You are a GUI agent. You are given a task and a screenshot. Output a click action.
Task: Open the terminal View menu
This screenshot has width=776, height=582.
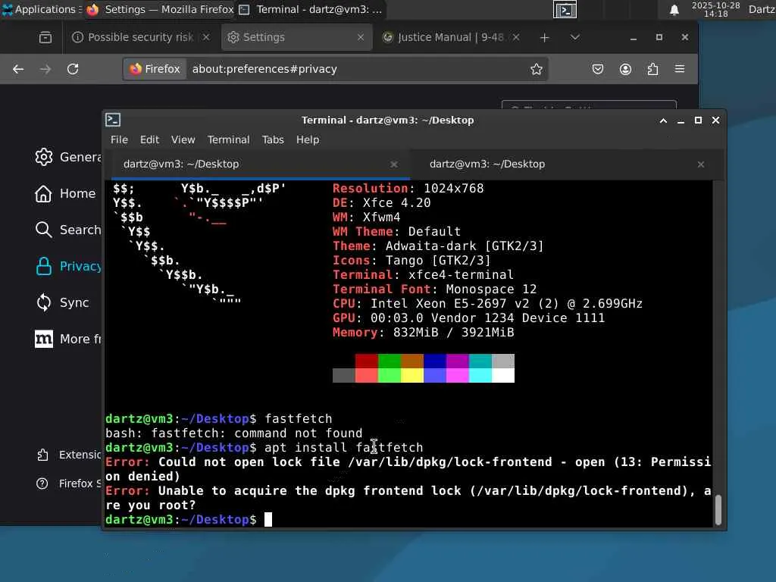click(183, 140)
